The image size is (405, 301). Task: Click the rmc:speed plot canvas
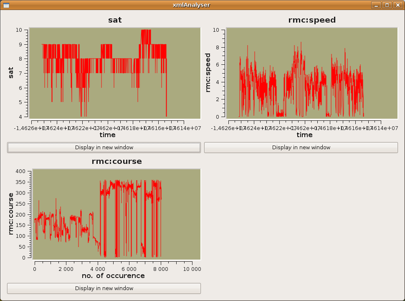[x=312, y=73]
